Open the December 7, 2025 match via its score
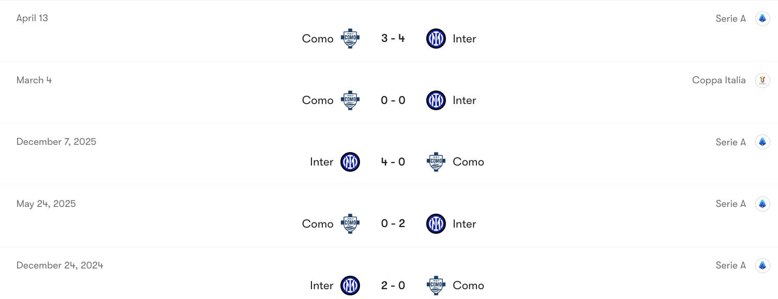Image resolution: width=778 pixels, height=299 pixels. [x=393, y=161]
